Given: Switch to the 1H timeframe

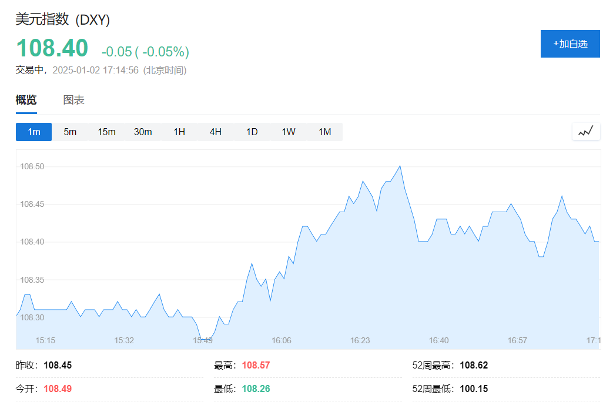Looking at the screenshot, I should [x=179, y=132].
